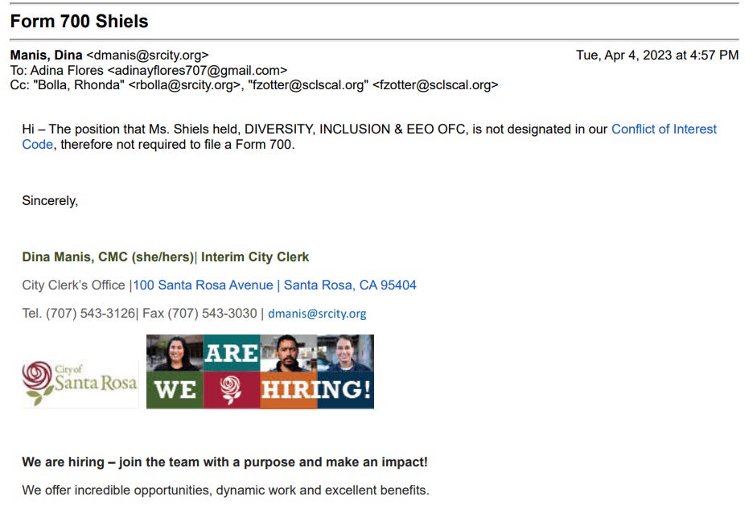This screenshot has width=753, height=509.
Task: Open the Conflict of Interest Code link
Action: [663, 129]
